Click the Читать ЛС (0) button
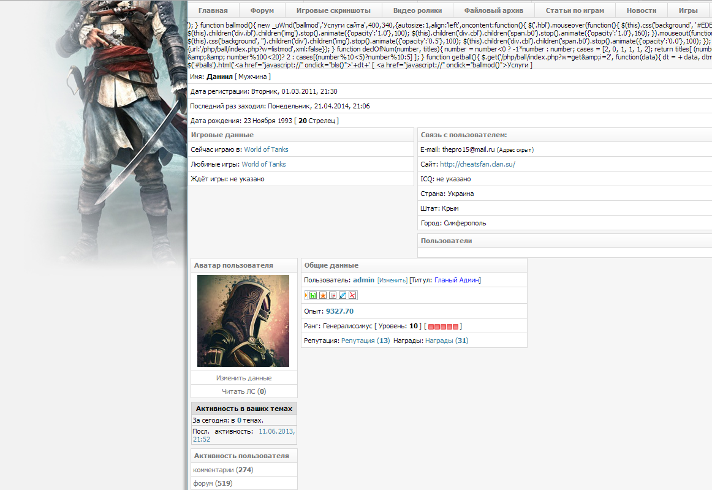 [x=244, y=391]
